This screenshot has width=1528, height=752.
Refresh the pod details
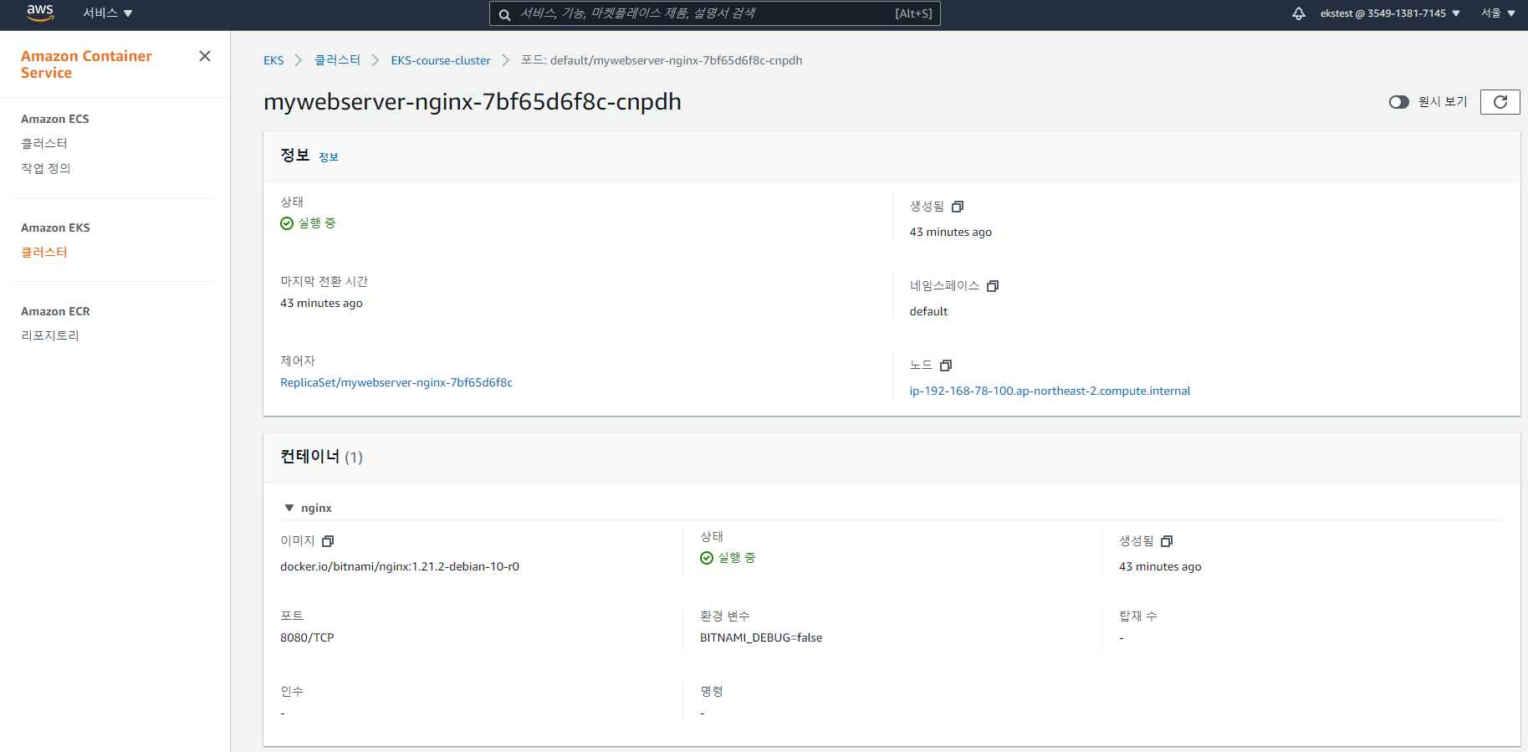(1500, 102)
